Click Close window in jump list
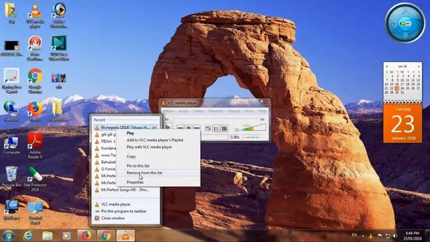Viewport: 430px width, 242px height. tap(126, 218)
